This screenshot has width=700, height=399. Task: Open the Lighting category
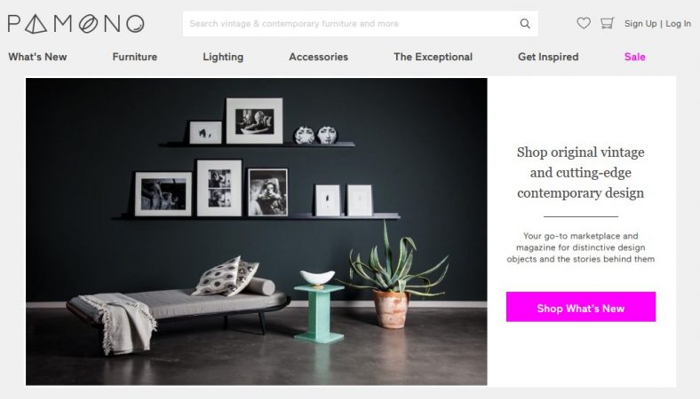point(223,57)
